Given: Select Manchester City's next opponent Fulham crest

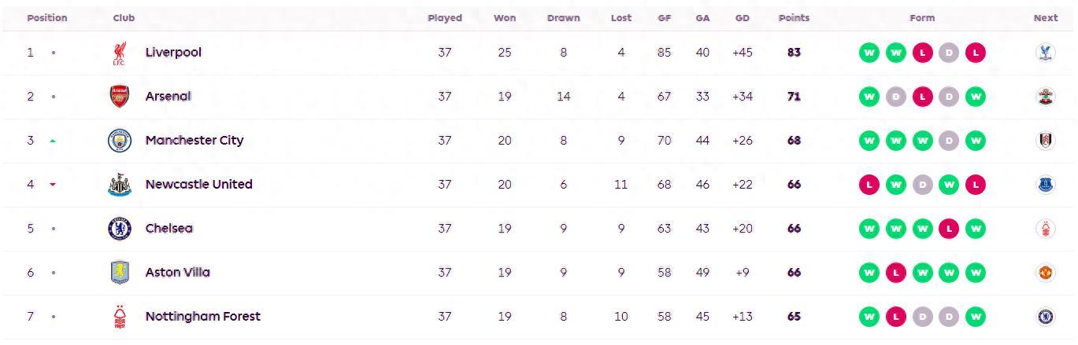Looking at the screenshot, I should point(1045,141).
